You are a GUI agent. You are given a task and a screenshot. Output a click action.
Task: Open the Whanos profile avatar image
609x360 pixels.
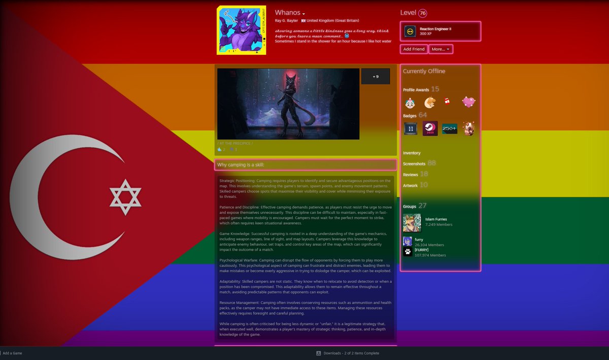coord(242,30)
